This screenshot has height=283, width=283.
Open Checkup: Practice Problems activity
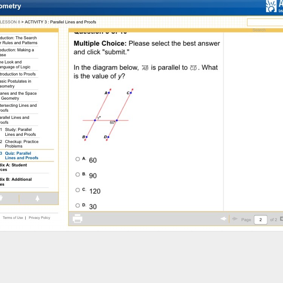22,144
